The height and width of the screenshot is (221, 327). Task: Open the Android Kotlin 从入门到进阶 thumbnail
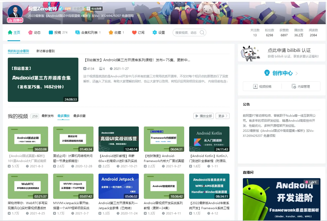click(x=209, y=139)
